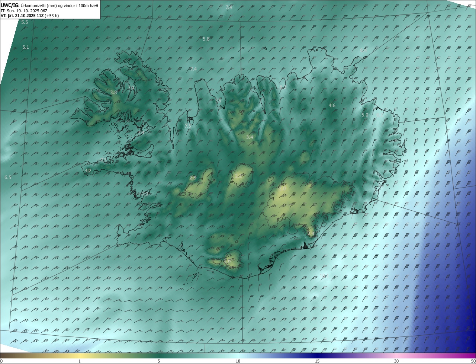Click the 10.1 value off the south coast
476x364 pixels.
[324, 276]
